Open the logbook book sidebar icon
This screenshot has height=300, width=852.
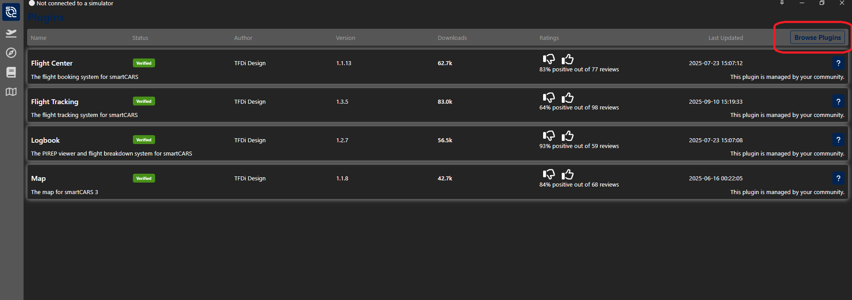[11, 72]
